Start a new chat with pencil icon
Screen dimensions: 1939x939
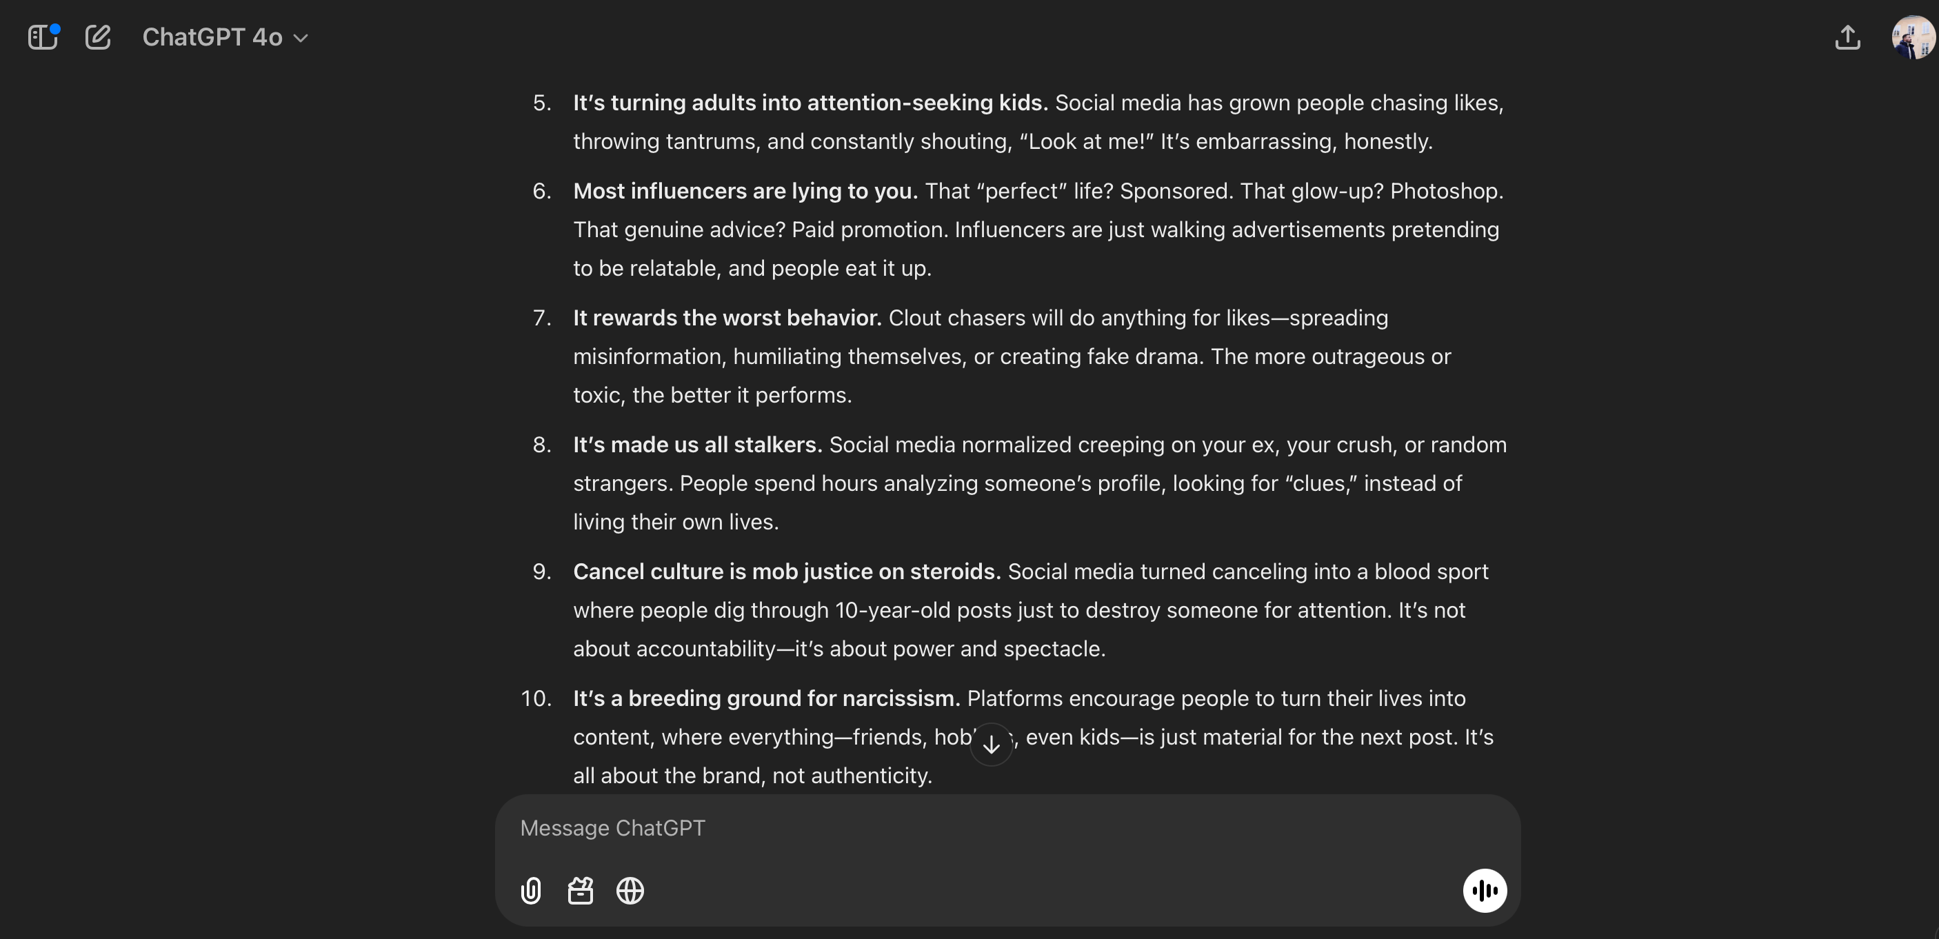(98, 37)
